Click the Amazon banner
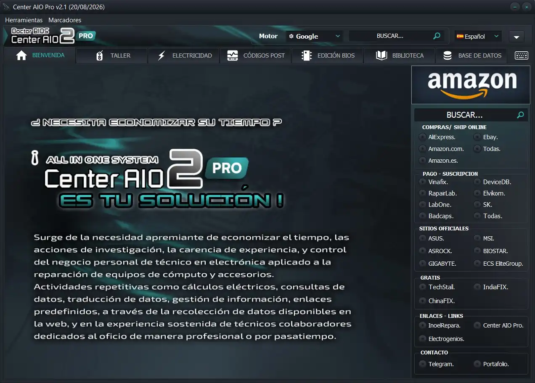Viewport: 535px width, 383px height. pyautogui.click(x=471, y=85)
